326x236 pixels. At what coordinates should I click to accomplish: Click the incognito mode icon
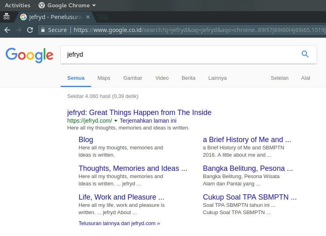6,17
